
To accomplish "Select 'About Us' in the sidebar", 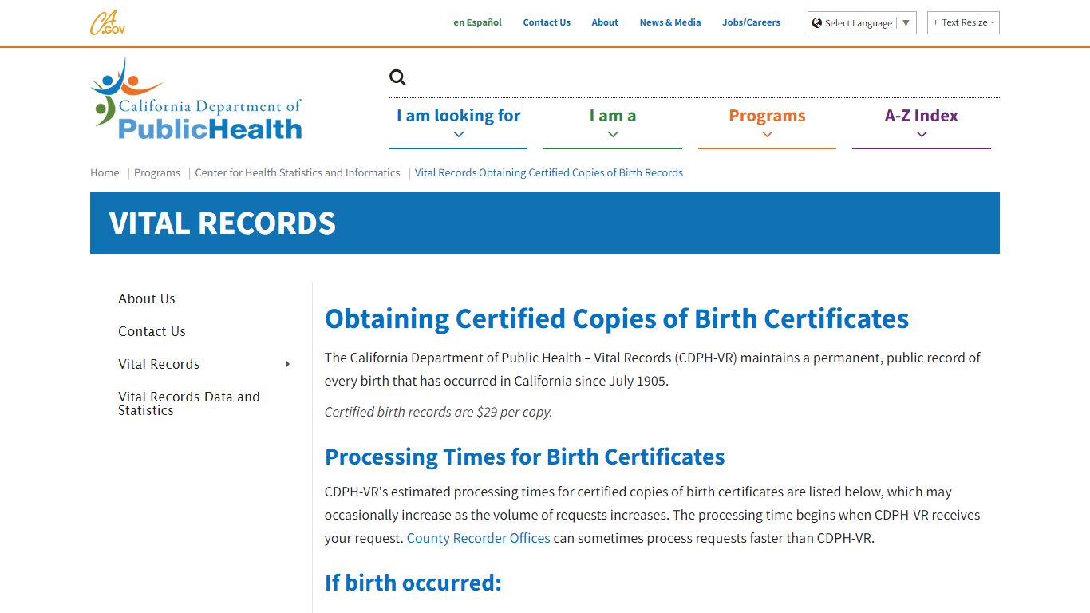I will point(146,299).
